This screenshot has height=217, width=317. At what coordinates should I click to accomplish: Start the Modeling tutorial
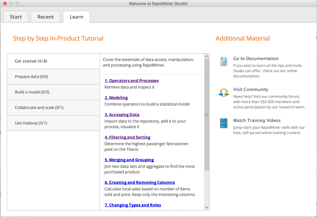(x=116, y=97)
